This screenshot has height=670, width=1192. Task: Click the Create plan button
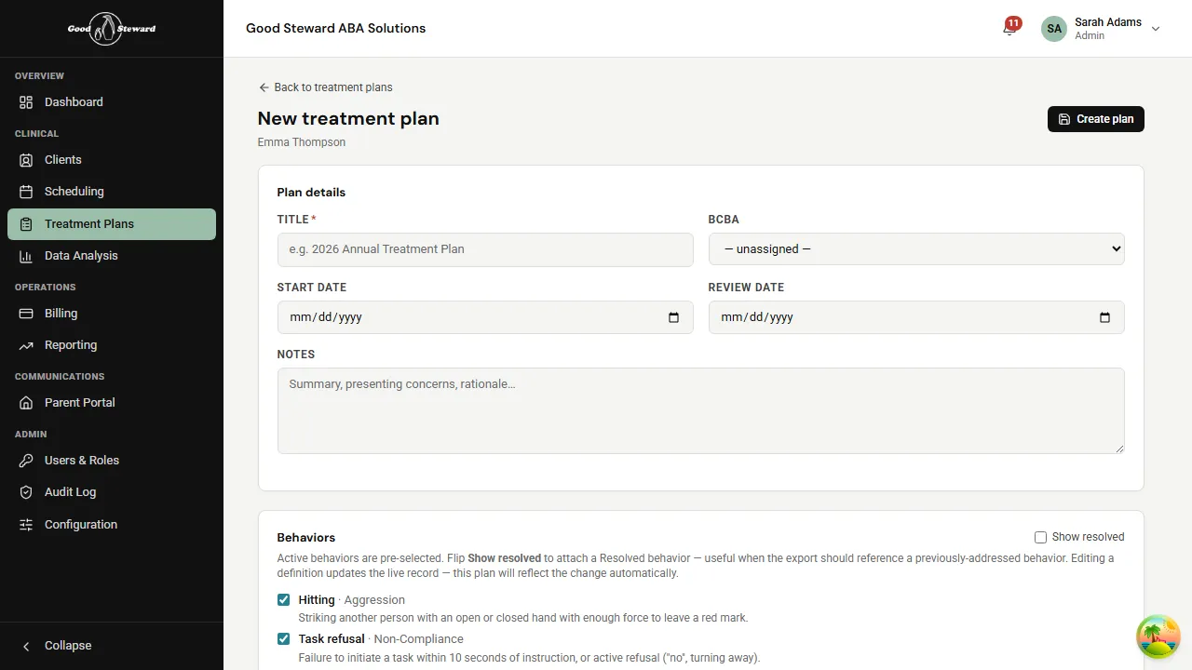tap(1095, 119)
